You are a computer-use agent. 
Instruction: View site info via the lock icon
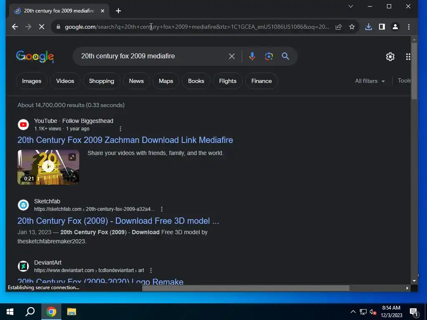click(x=58, y=27)
